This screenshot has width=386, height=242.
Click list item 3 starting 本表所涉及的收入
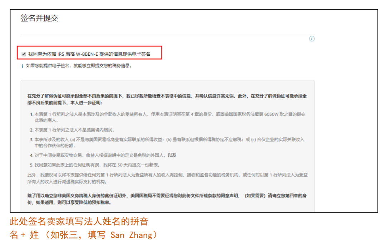167,143
